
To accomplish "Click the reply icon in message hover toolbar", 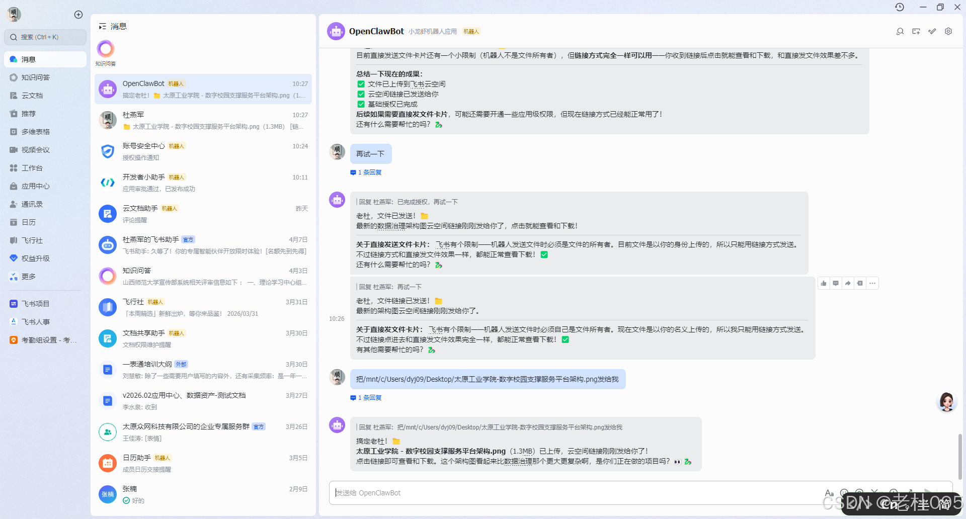I will (x=836, y=283).
